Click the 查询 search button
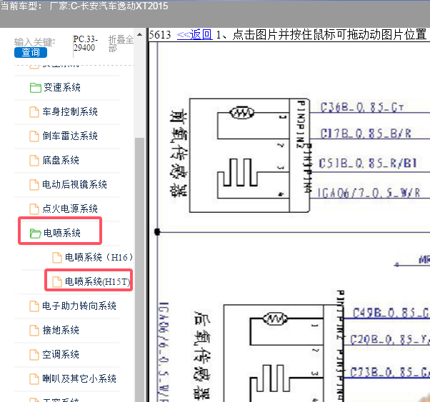The height and width of the screenshot is (402, 430). point(31,52)
